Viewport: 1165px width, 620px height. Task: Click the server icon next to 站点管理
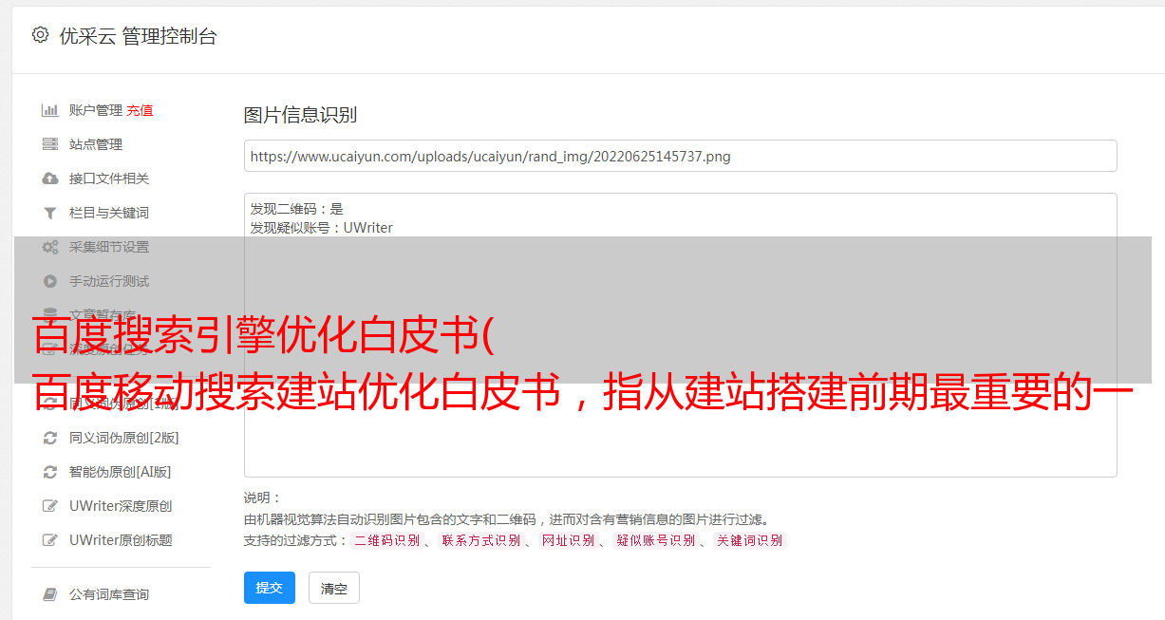tap(50, 144)
